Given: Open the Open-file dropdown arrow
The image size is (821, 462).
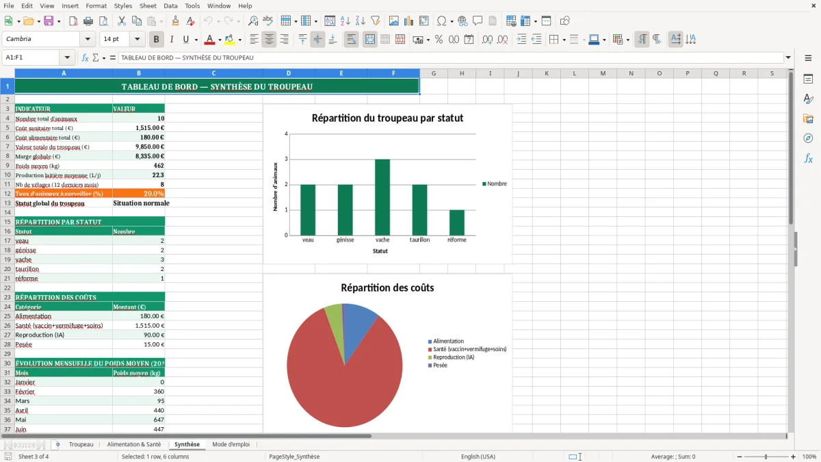Looking at the screenshot, I should coord(38,21).
